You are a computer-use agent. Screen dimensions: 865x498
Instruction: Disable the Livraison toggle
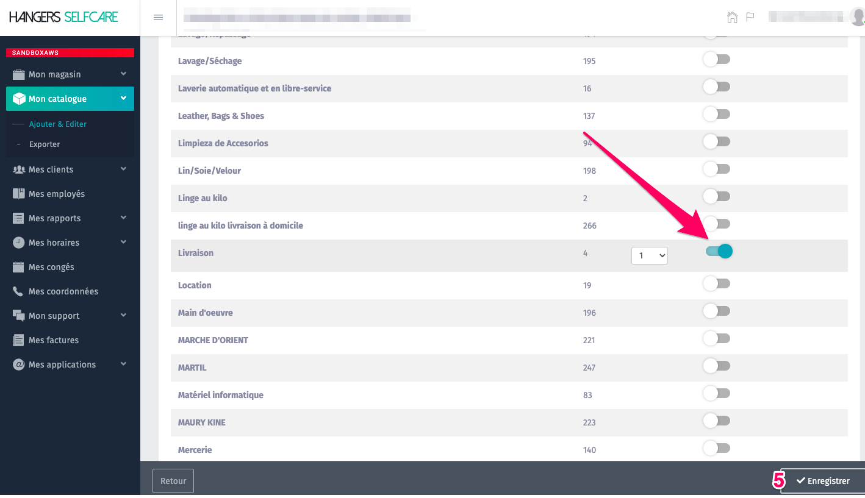tap(718, 251)
